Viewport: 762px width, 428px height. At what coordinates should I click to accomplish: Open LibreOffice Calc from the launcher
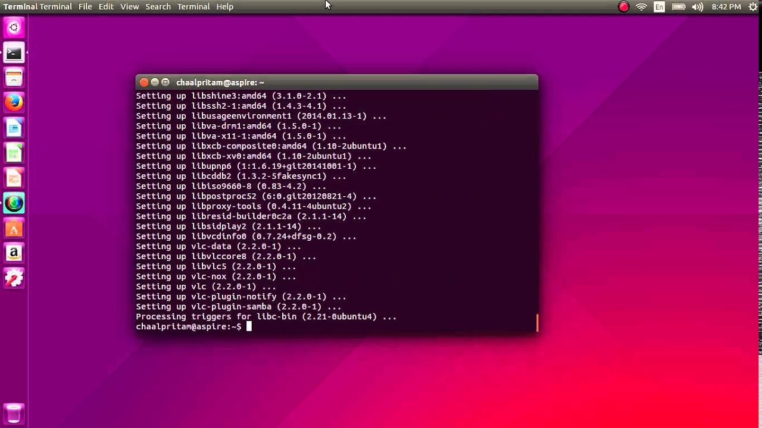tap(14, 153)
